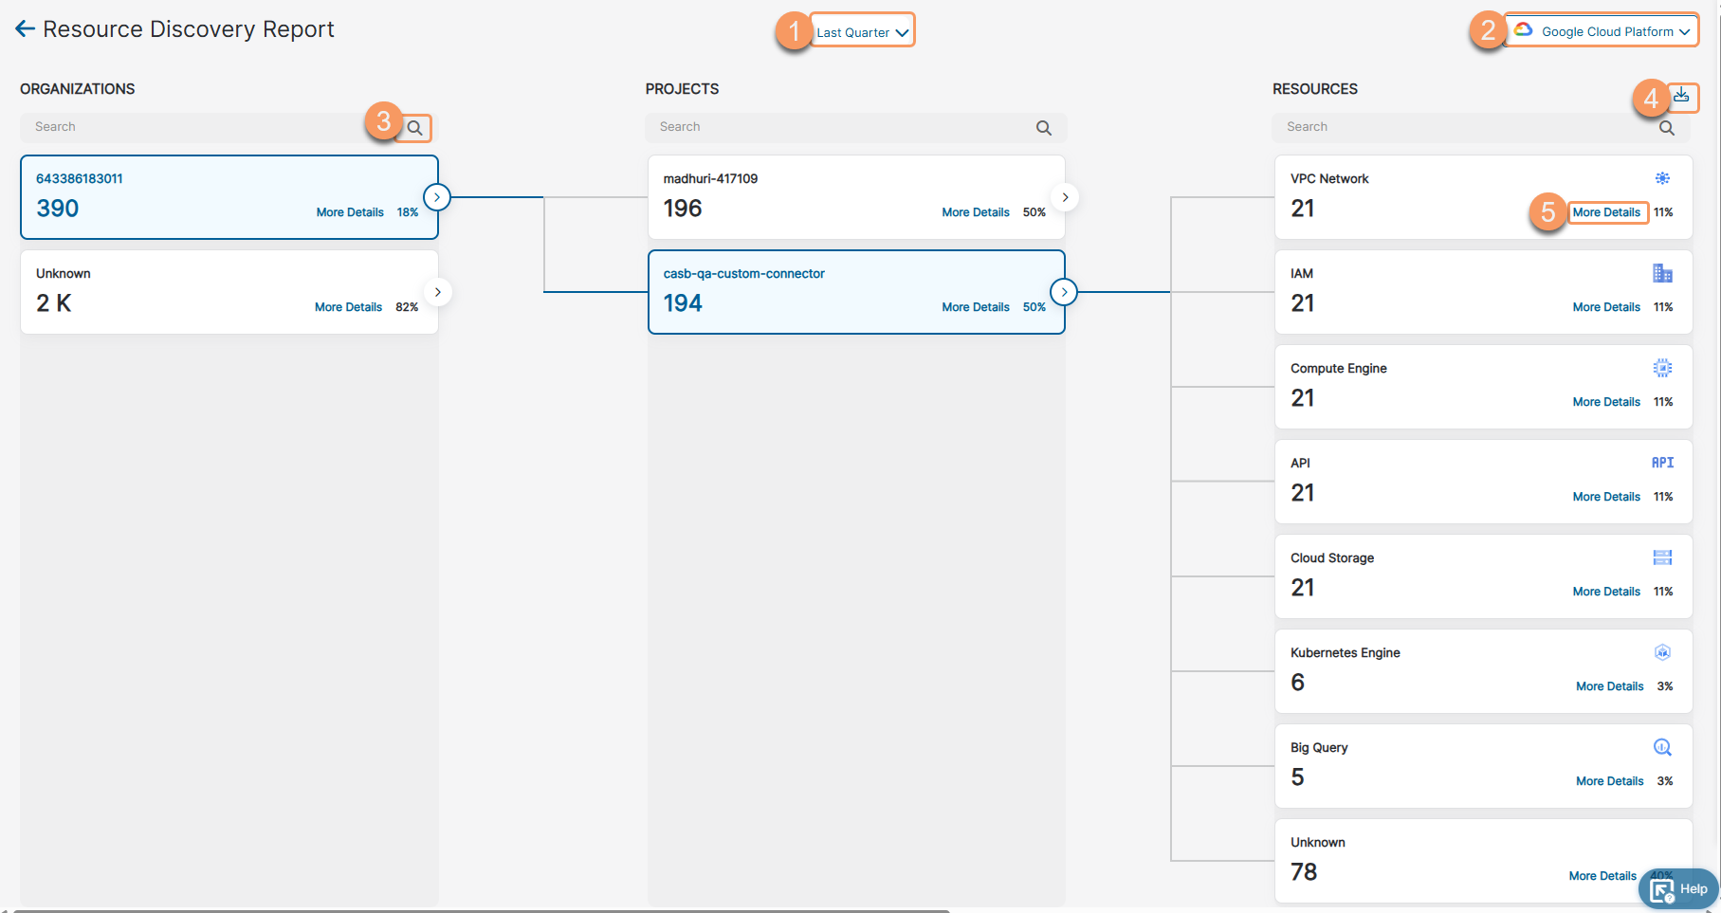Open More Details for madhuri-417109 project
This screenshot has height=913, width=1721.
(x=976, y=212)
